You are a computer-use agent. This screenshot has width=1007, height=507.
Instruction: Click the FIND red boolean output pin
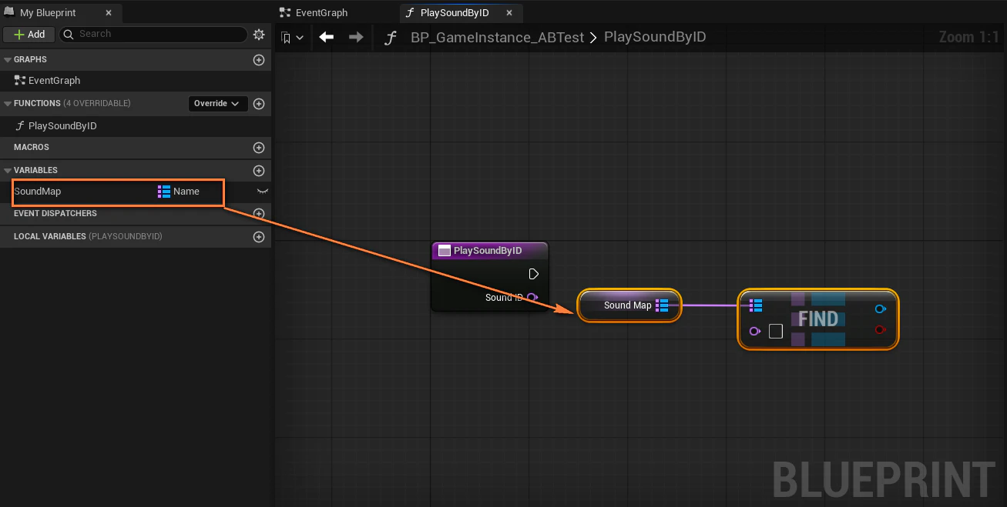(881, 330)
